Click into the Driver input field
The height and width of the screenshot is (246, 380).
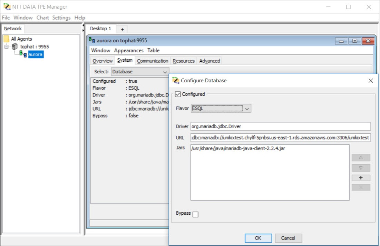(x=280, y=126)
